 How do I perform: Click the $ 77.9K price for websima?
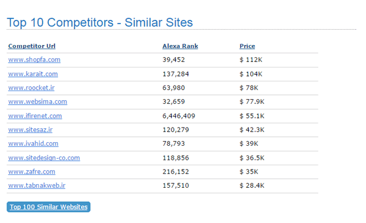[252, 101]
